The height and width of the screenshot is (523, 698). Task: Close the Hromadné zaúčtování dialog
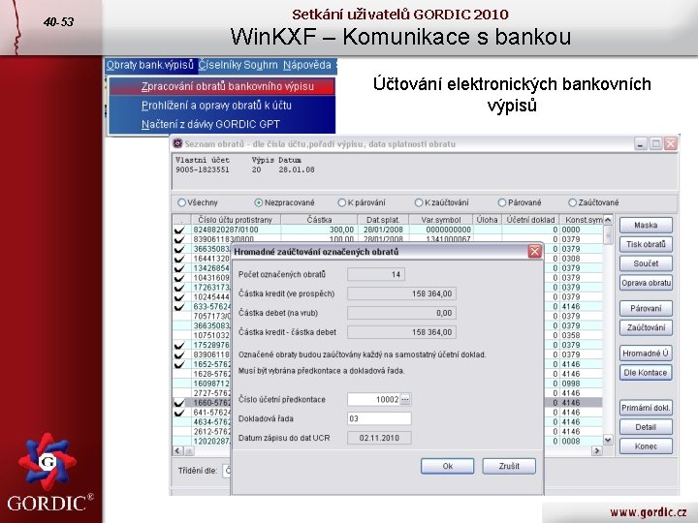coord(534,252)
